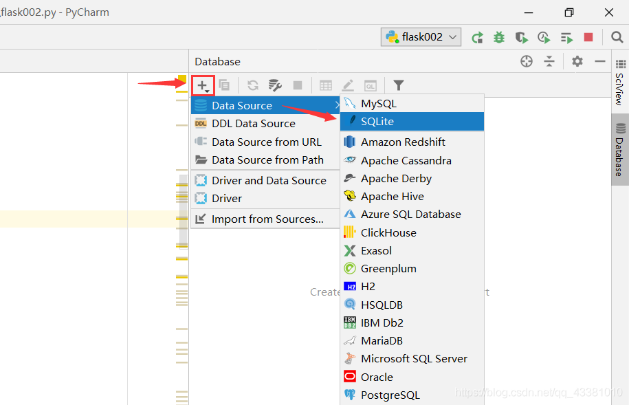The width and height of the screenshot is (629, 405).
Task: Stop the running process red square
Action: 588,37
